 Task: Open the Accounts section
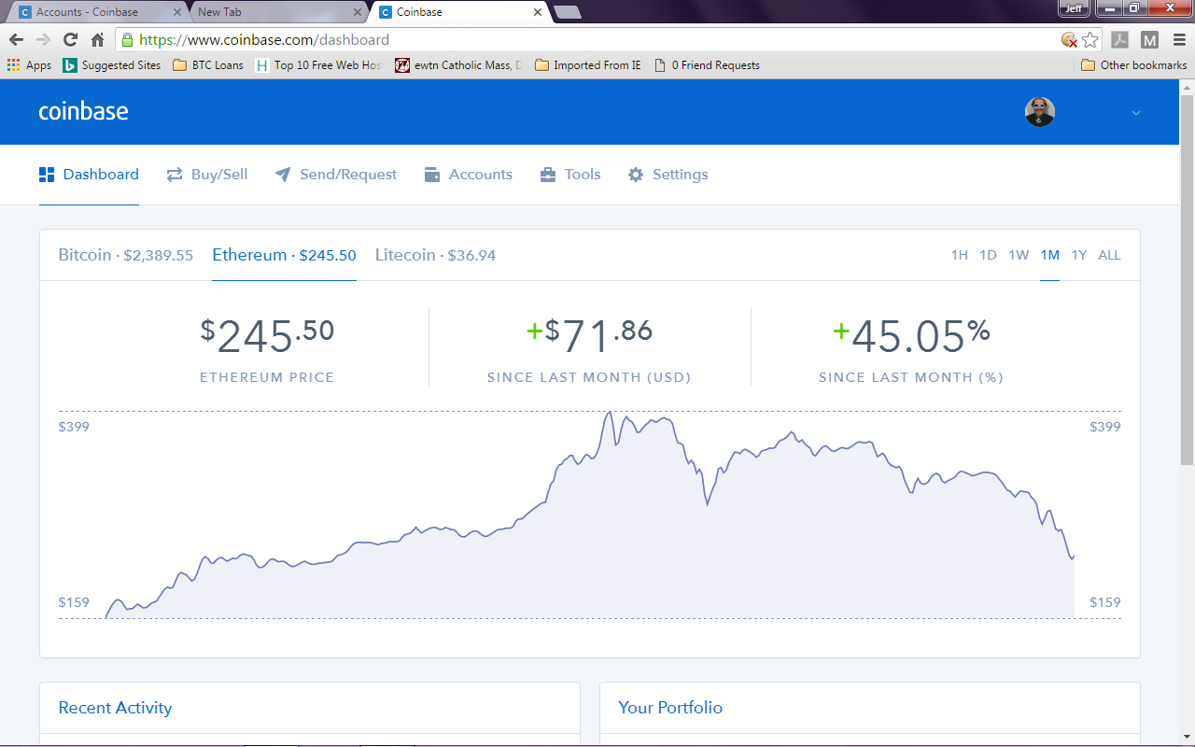click(x=469, y=175)
